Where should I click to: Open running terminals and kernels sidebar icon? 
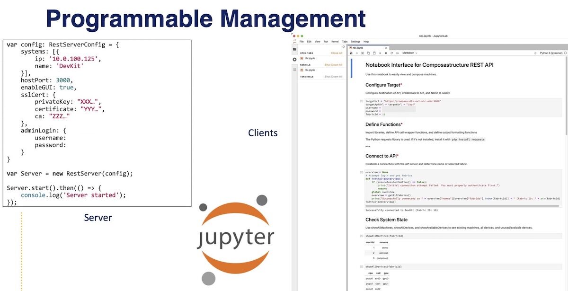click(x=294, y=60)
